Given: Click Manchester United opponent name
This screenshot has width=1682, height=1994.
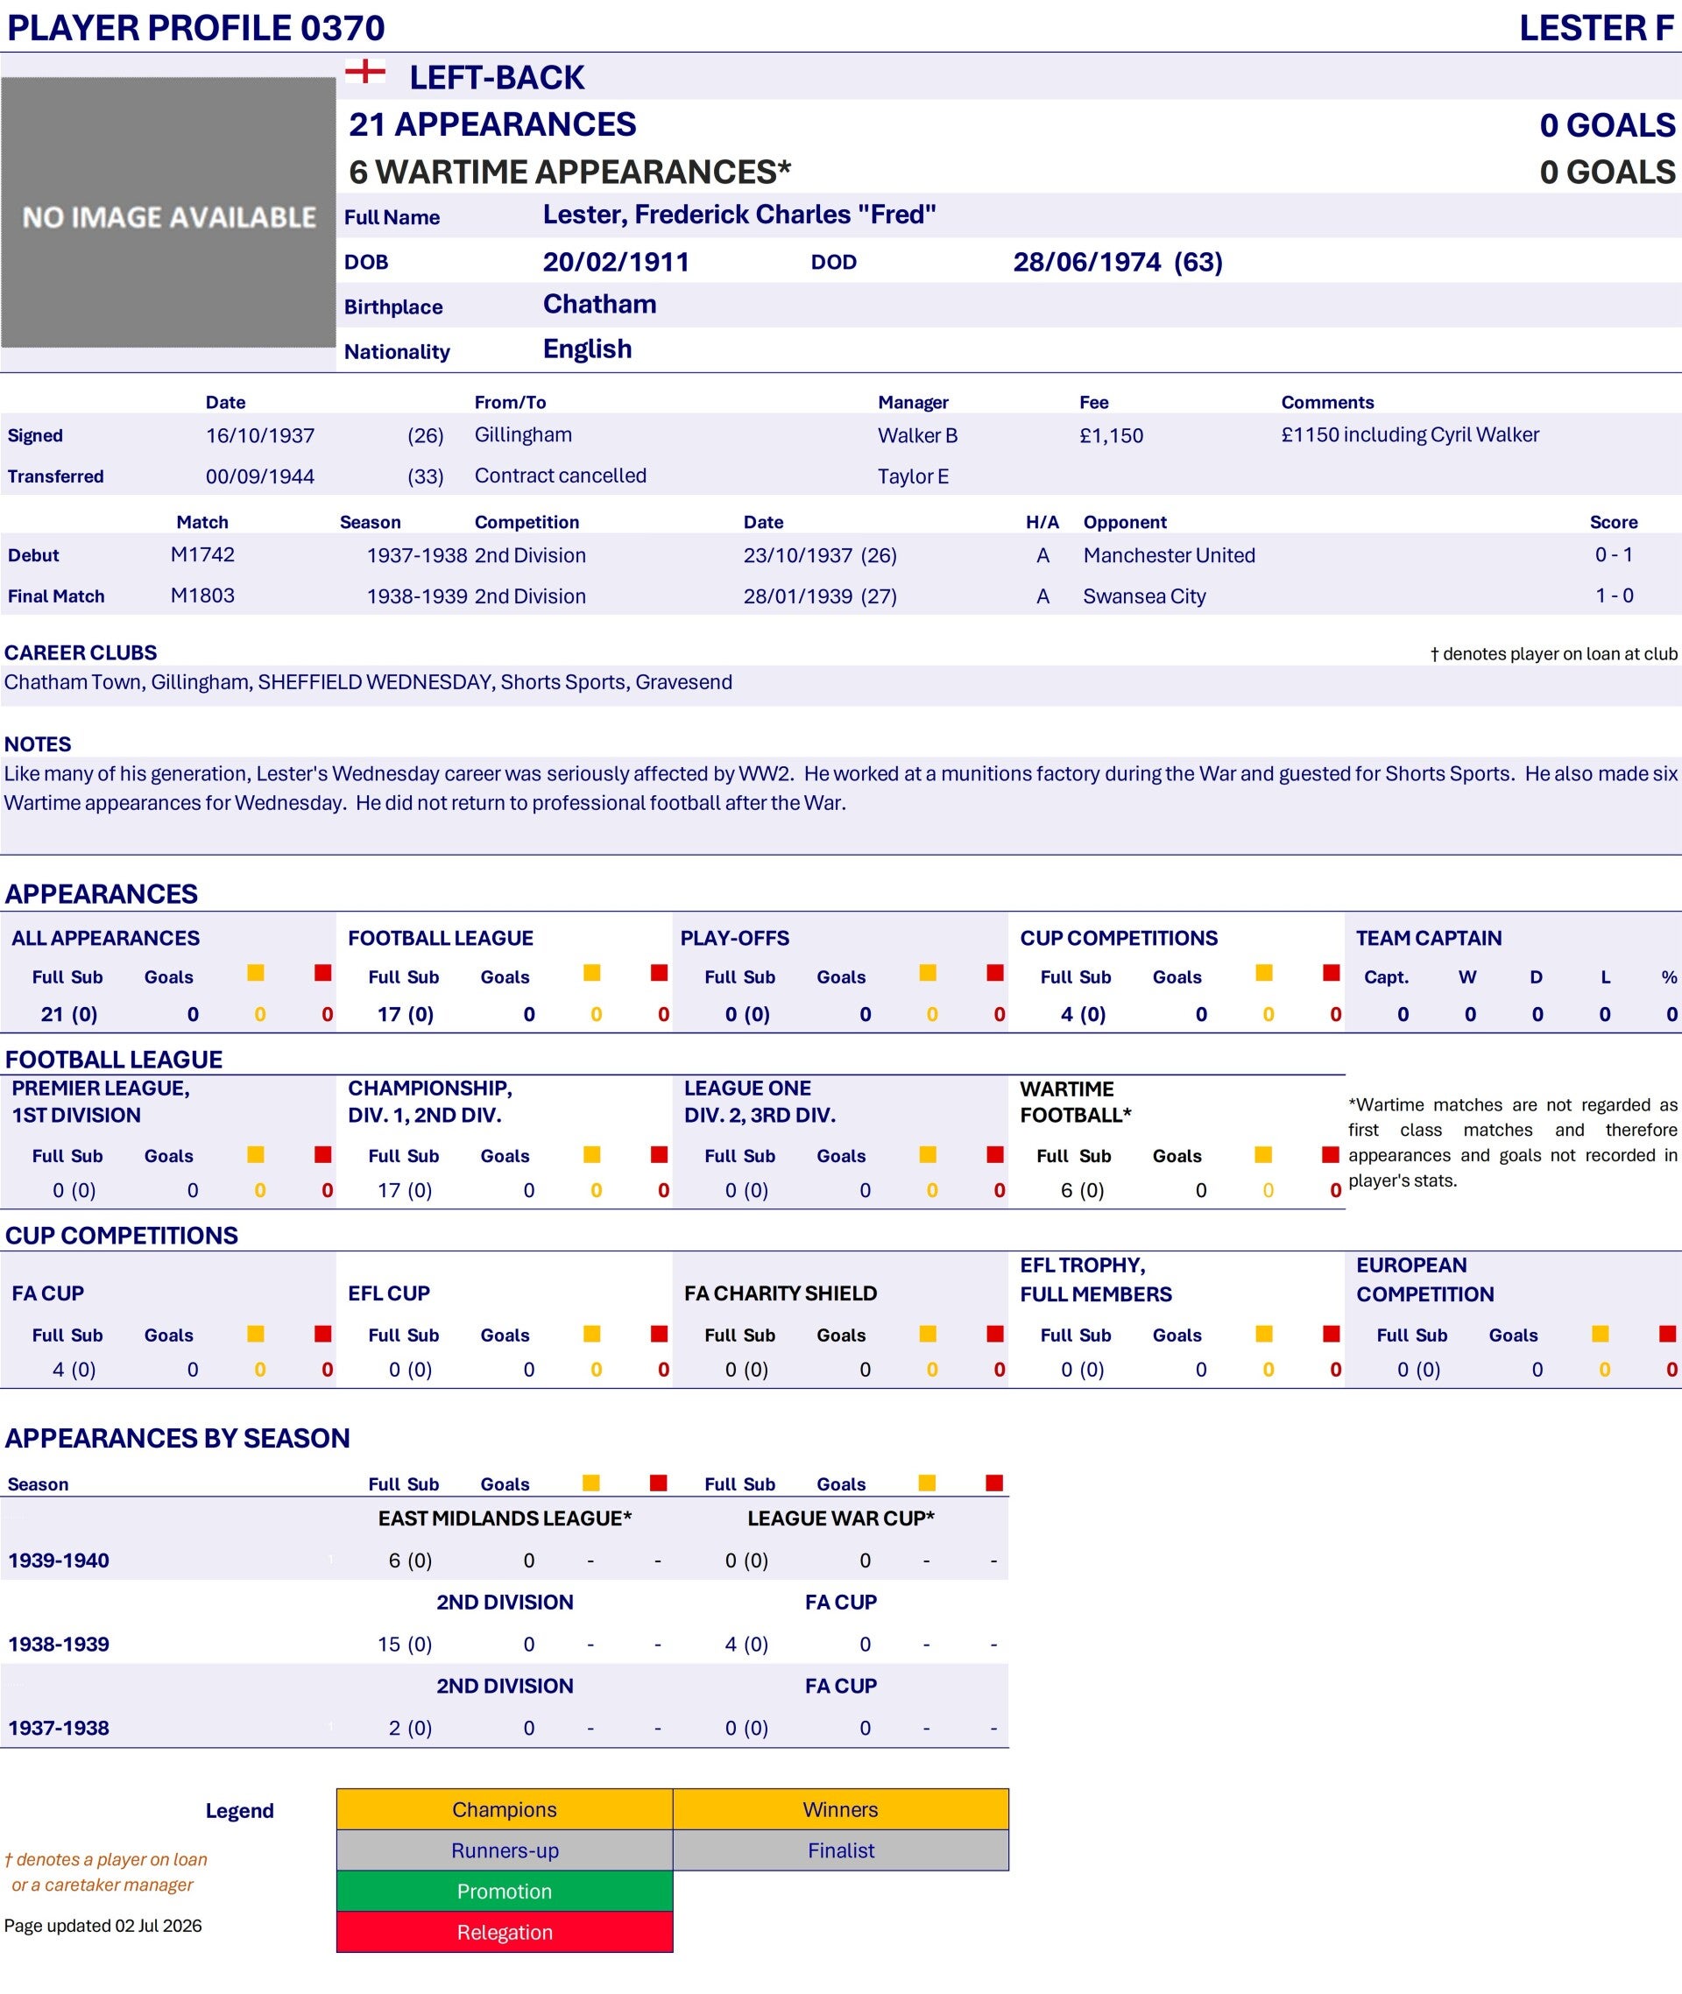Looking at the screenshot, I should coord(1169,554).
